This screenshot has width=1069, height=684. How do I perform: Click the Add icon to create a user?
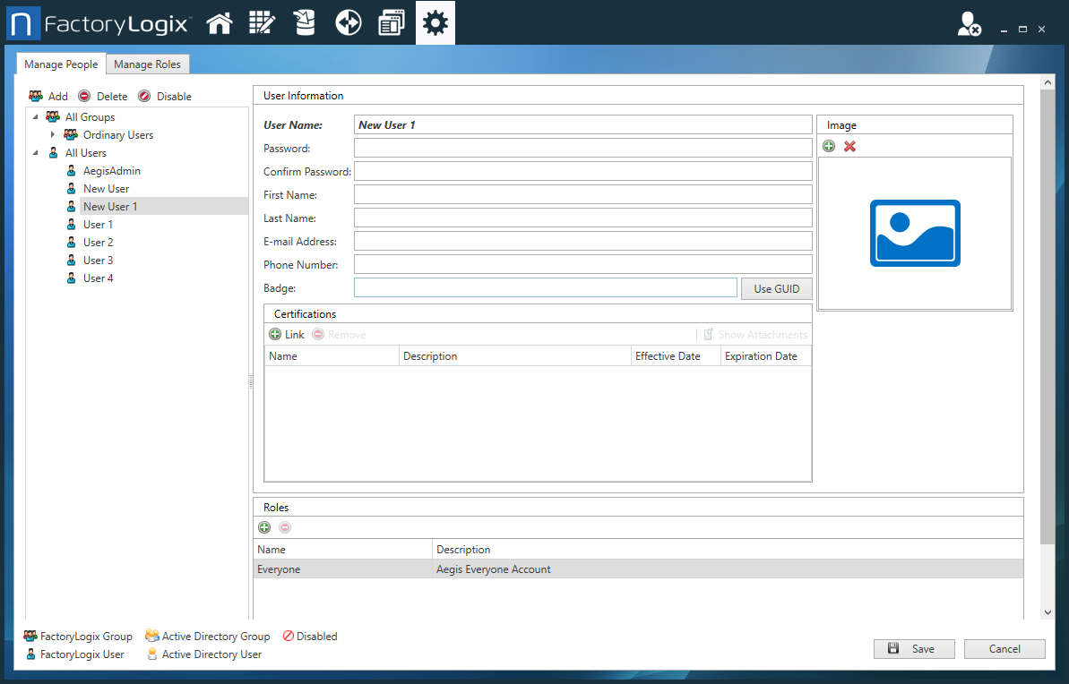tap(47, 96)
